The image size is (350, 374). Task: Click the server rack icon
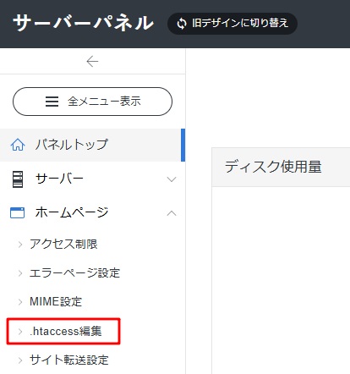click(x=18, y=179)
